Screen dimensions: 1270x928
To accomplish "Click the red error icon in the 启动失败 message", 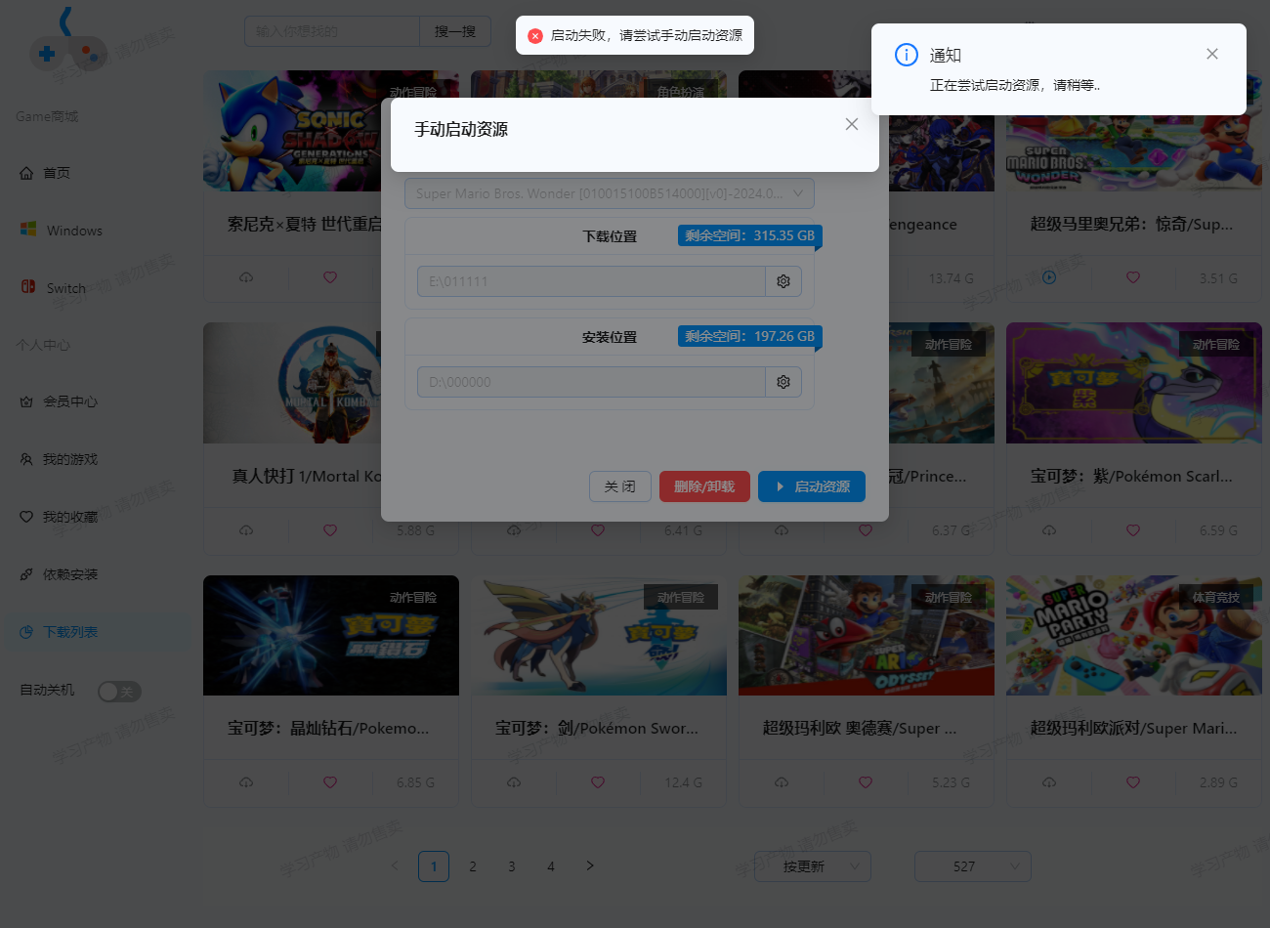I will [535, 35].
